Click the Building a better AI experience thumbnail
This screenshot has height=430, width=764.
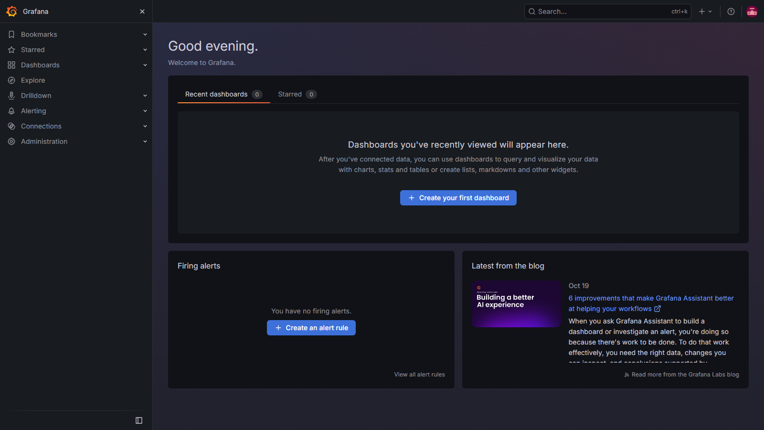516,304
